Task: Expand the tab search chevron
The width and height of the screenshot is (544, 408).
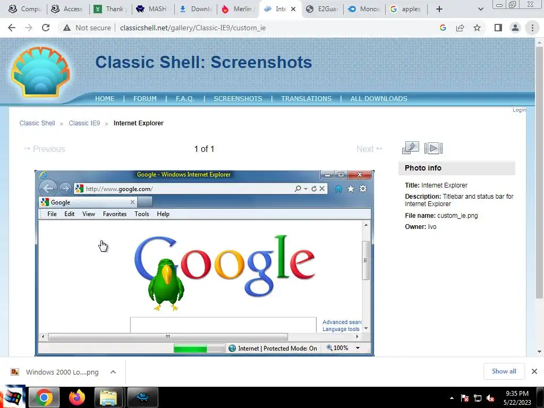Action: tap(480, 9)
